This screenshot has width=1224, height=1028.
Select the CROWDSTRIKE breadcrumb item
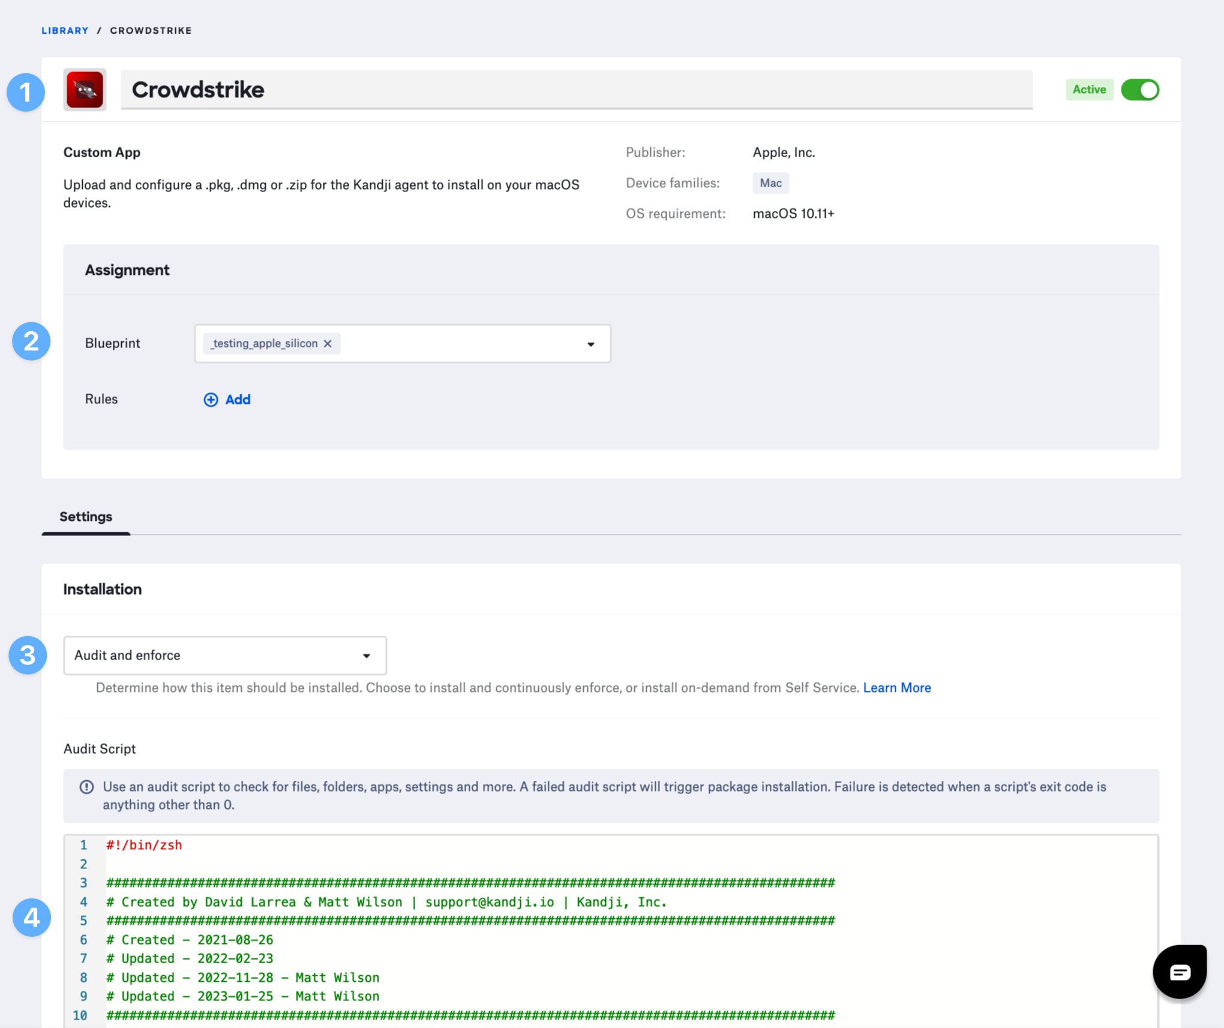(151, 31)
